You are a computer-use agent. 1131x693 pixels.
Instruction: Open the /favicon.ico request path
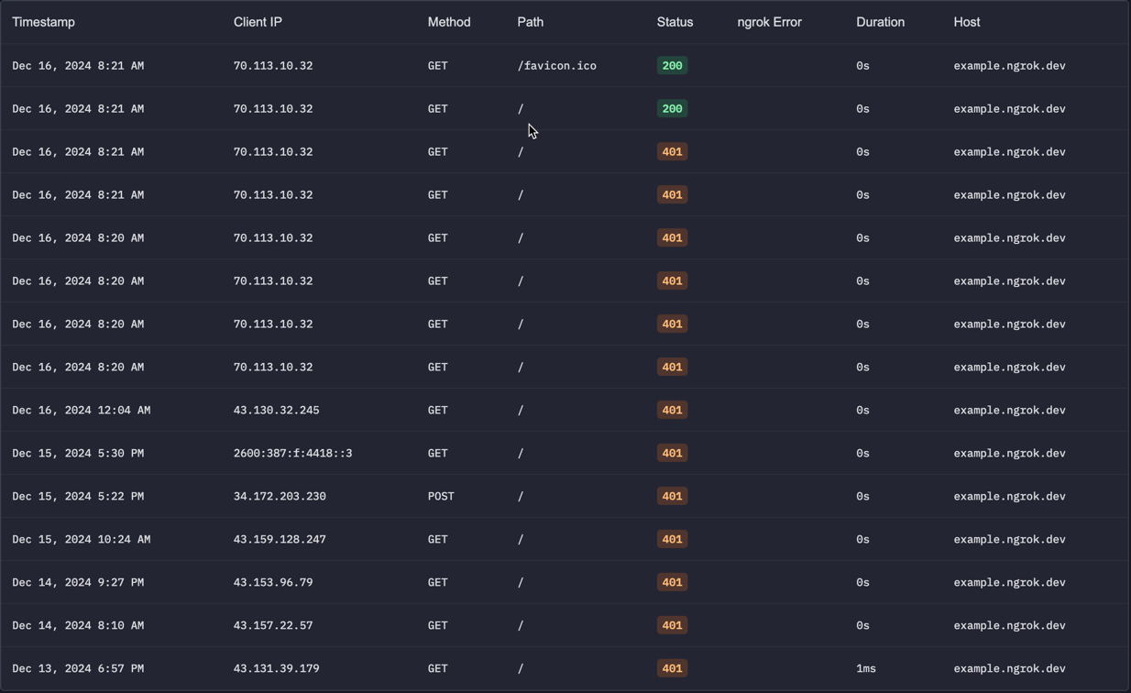click(x=556, y=66)
